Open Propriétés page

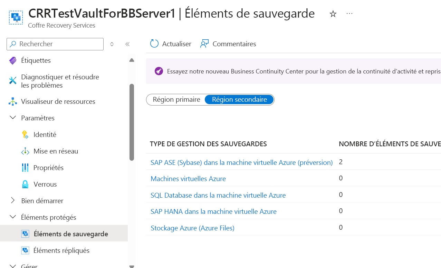pyautogui.click(x=49, y=168)
